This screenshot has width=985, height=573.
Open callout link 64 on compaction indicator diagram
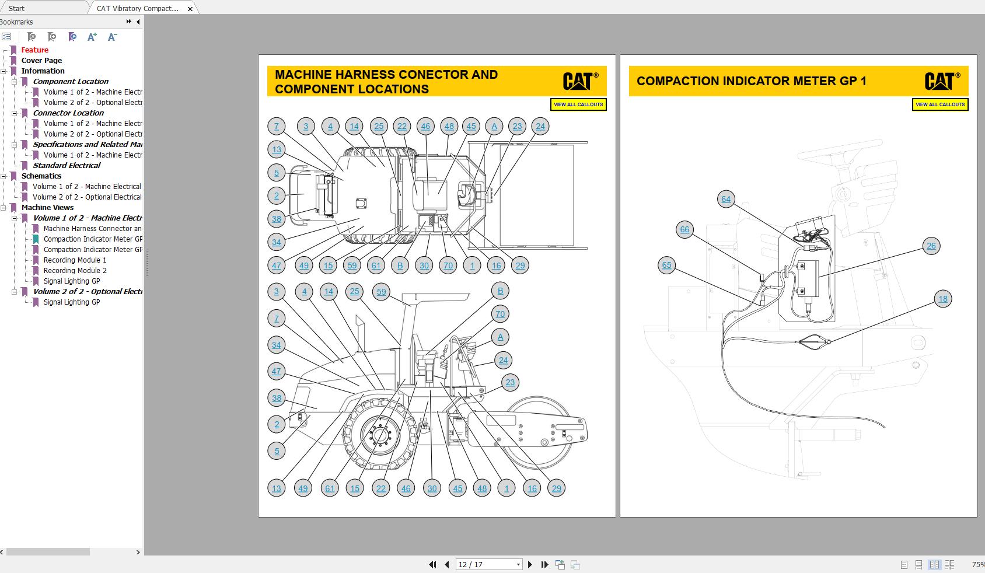coord(725,198)
